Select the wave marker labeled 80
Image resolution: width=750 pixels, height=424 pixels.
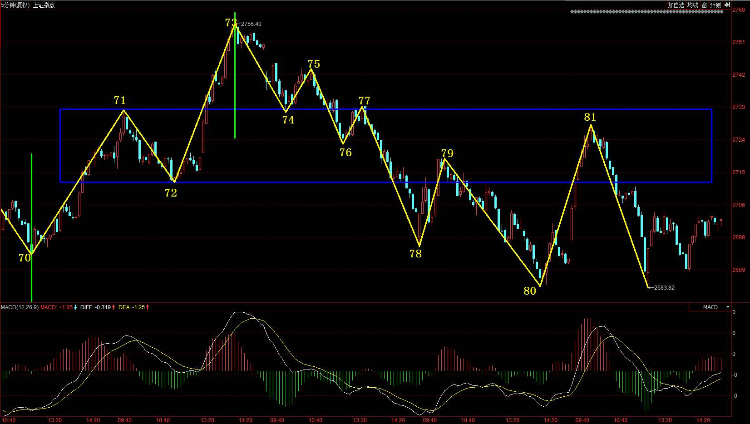[530, 291]
